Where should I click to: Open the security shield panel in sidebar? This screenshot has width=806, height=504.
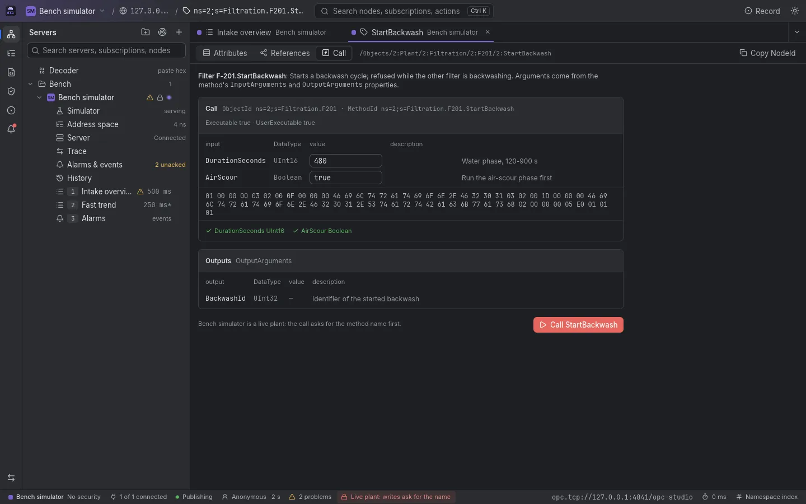11,91
